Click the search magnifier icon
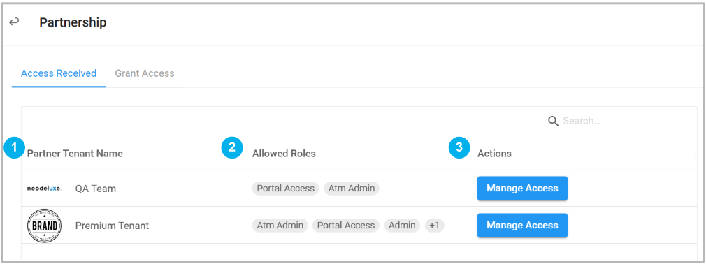 pos(553,121)
